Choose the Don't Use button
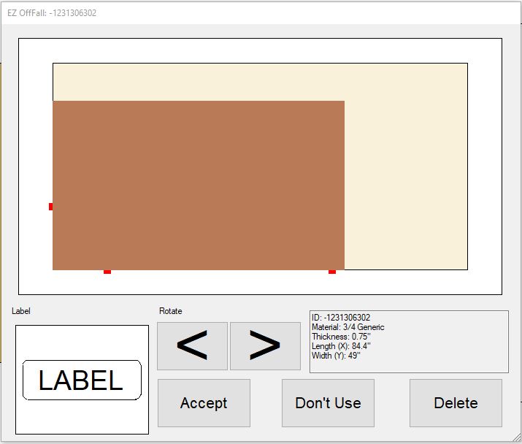The image size is (522, 444). point(328,403)
